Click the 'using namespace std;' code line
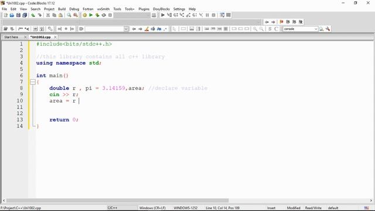Image resolution: width=375 pixels, height=211 pixels. 69,63
